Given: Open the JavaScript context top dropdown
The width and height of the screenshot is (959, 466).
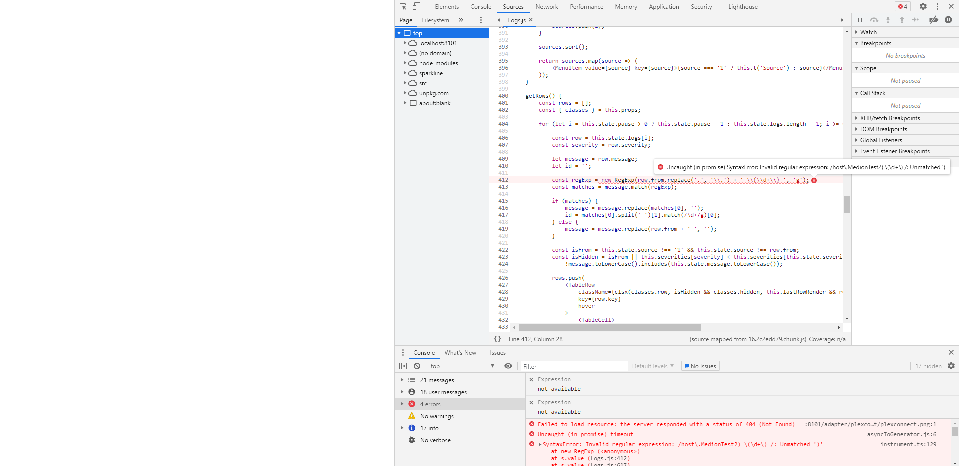Looking at the screenshot, I should coord(462,366).
